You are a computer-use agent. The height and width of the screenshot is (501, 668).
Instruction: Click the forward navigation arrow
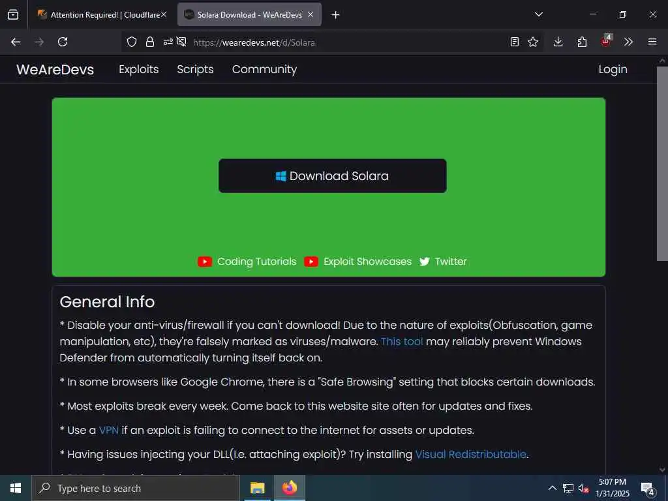39,42
